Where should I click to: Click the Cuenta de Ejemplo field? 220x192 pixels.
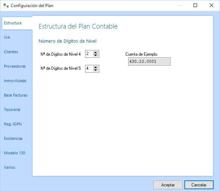[149, 62]
